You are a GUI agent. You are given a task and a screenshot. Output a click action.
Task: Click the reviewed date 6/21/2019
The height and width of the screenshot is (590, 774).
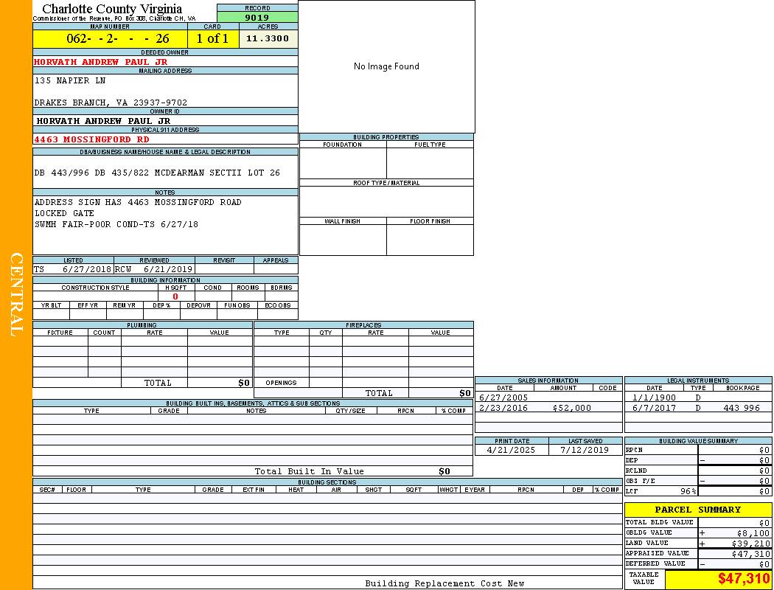coord(167,270)
